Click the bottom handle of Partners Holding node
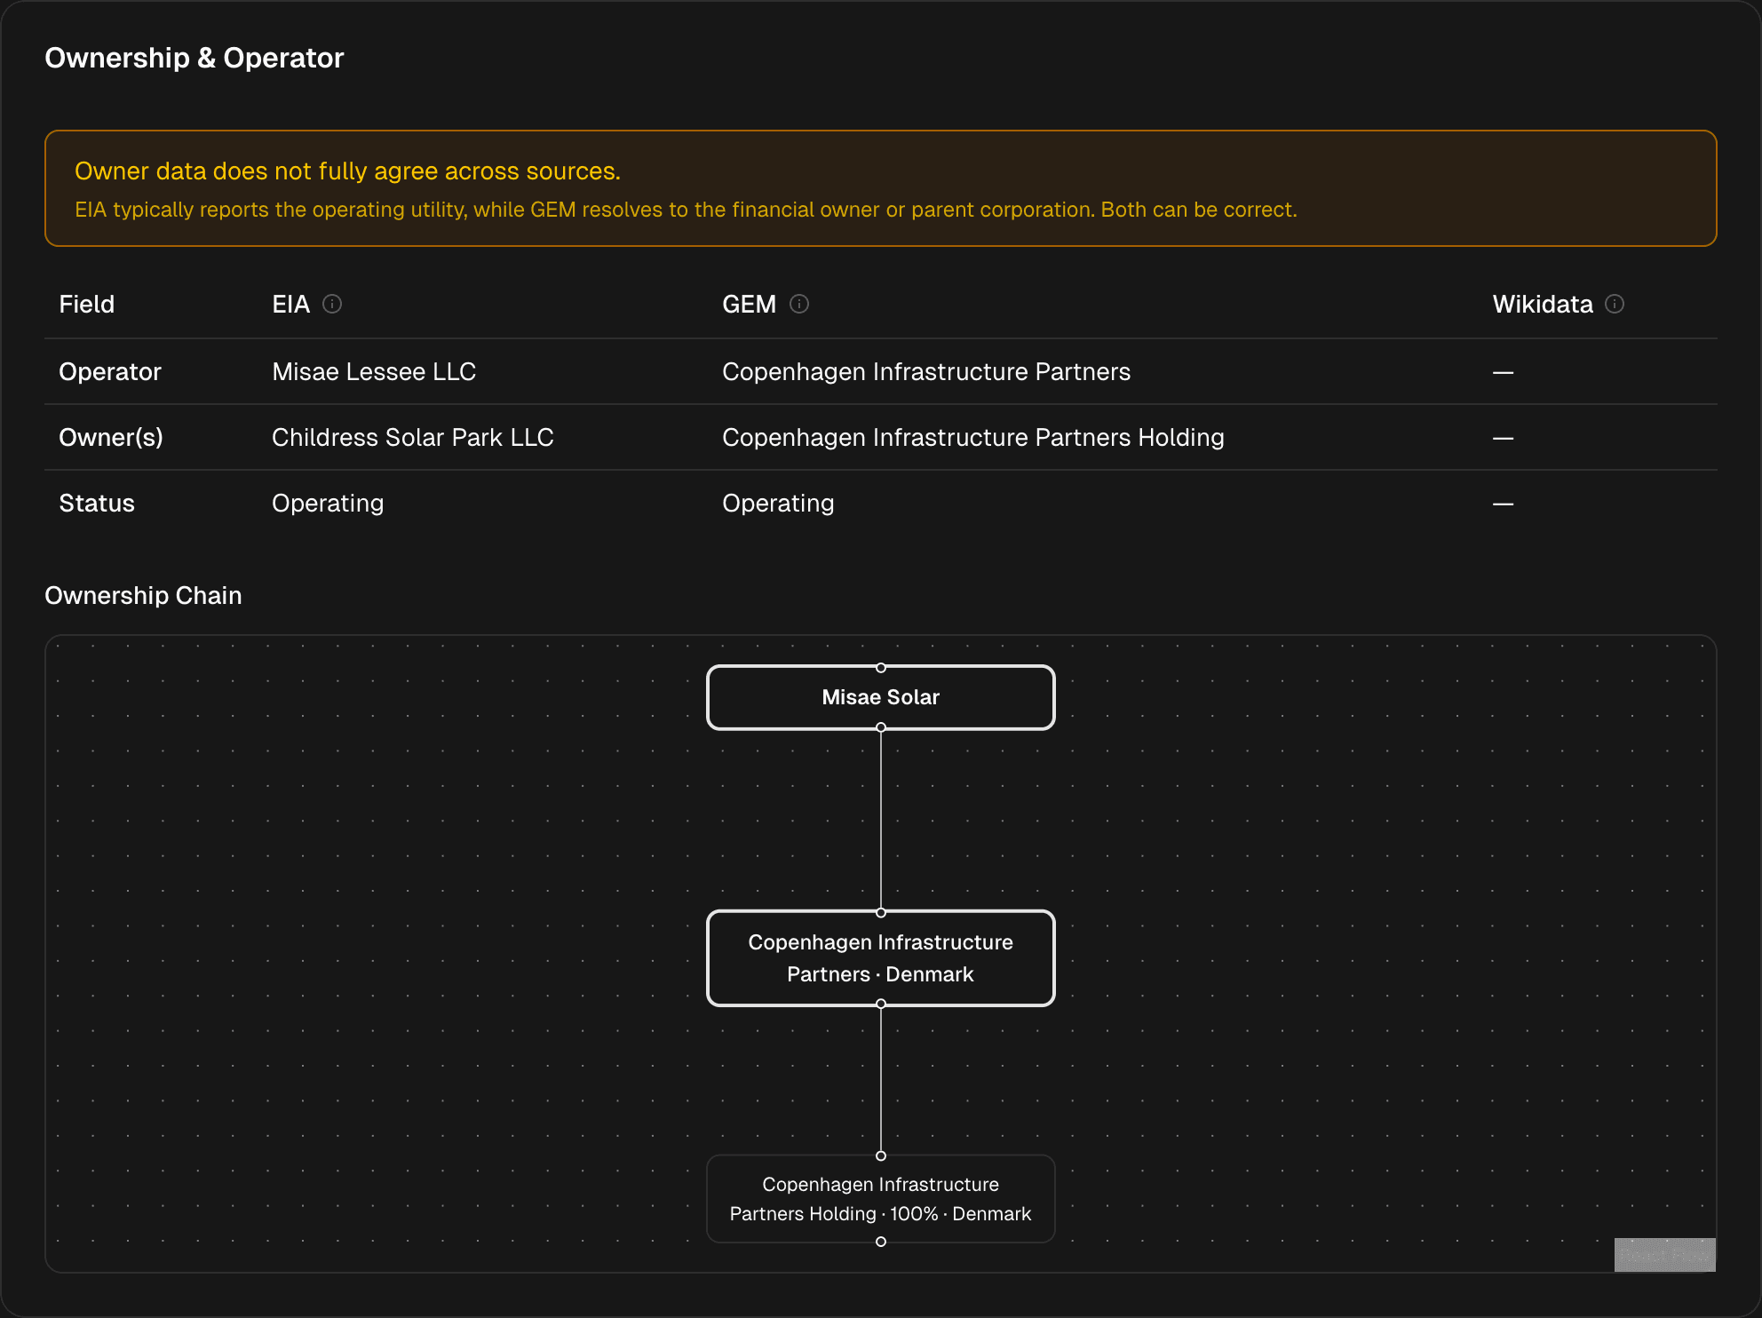The height and width of the screenshot is (1318, 1762). tap(881, 1242)
